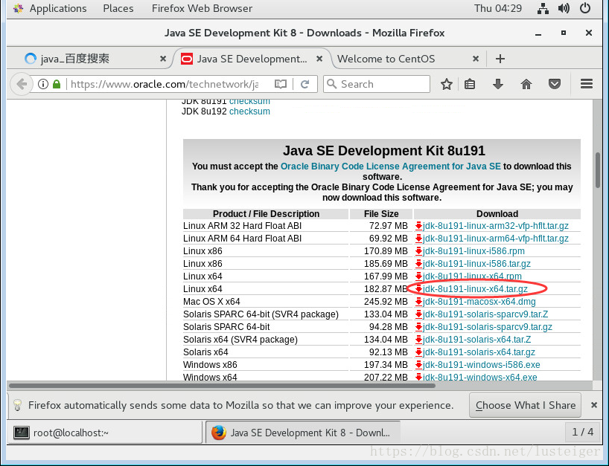
Task: Download jdk-8u191-solaris-sparcv9.tar.Z link
Action: click(x=485, y=314)
